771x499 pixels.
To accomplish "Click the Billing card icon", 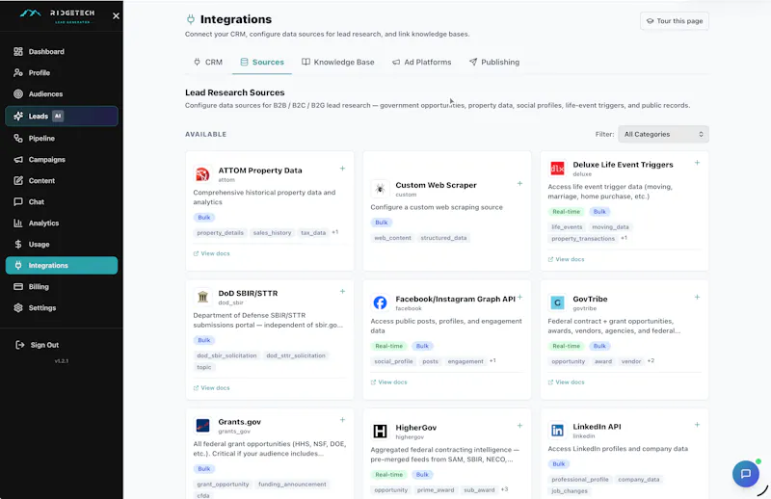I will click(x=18, y=286).
